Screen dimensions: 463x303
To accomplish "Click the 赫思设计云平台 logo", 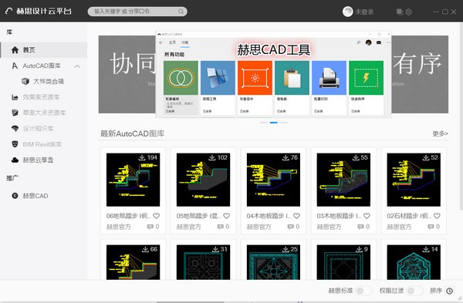I will 38,12.
